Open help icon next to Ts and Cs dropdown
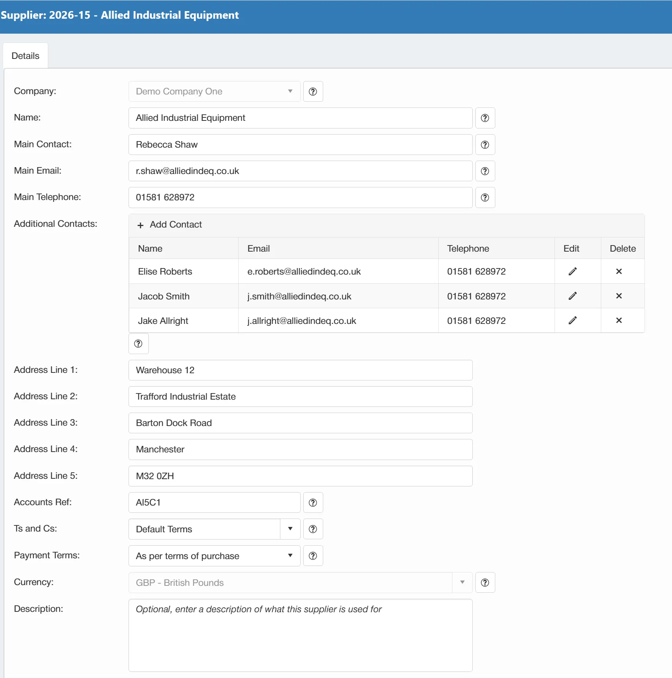The height and width of the screenshot is (678, 672). coord(313,529)
